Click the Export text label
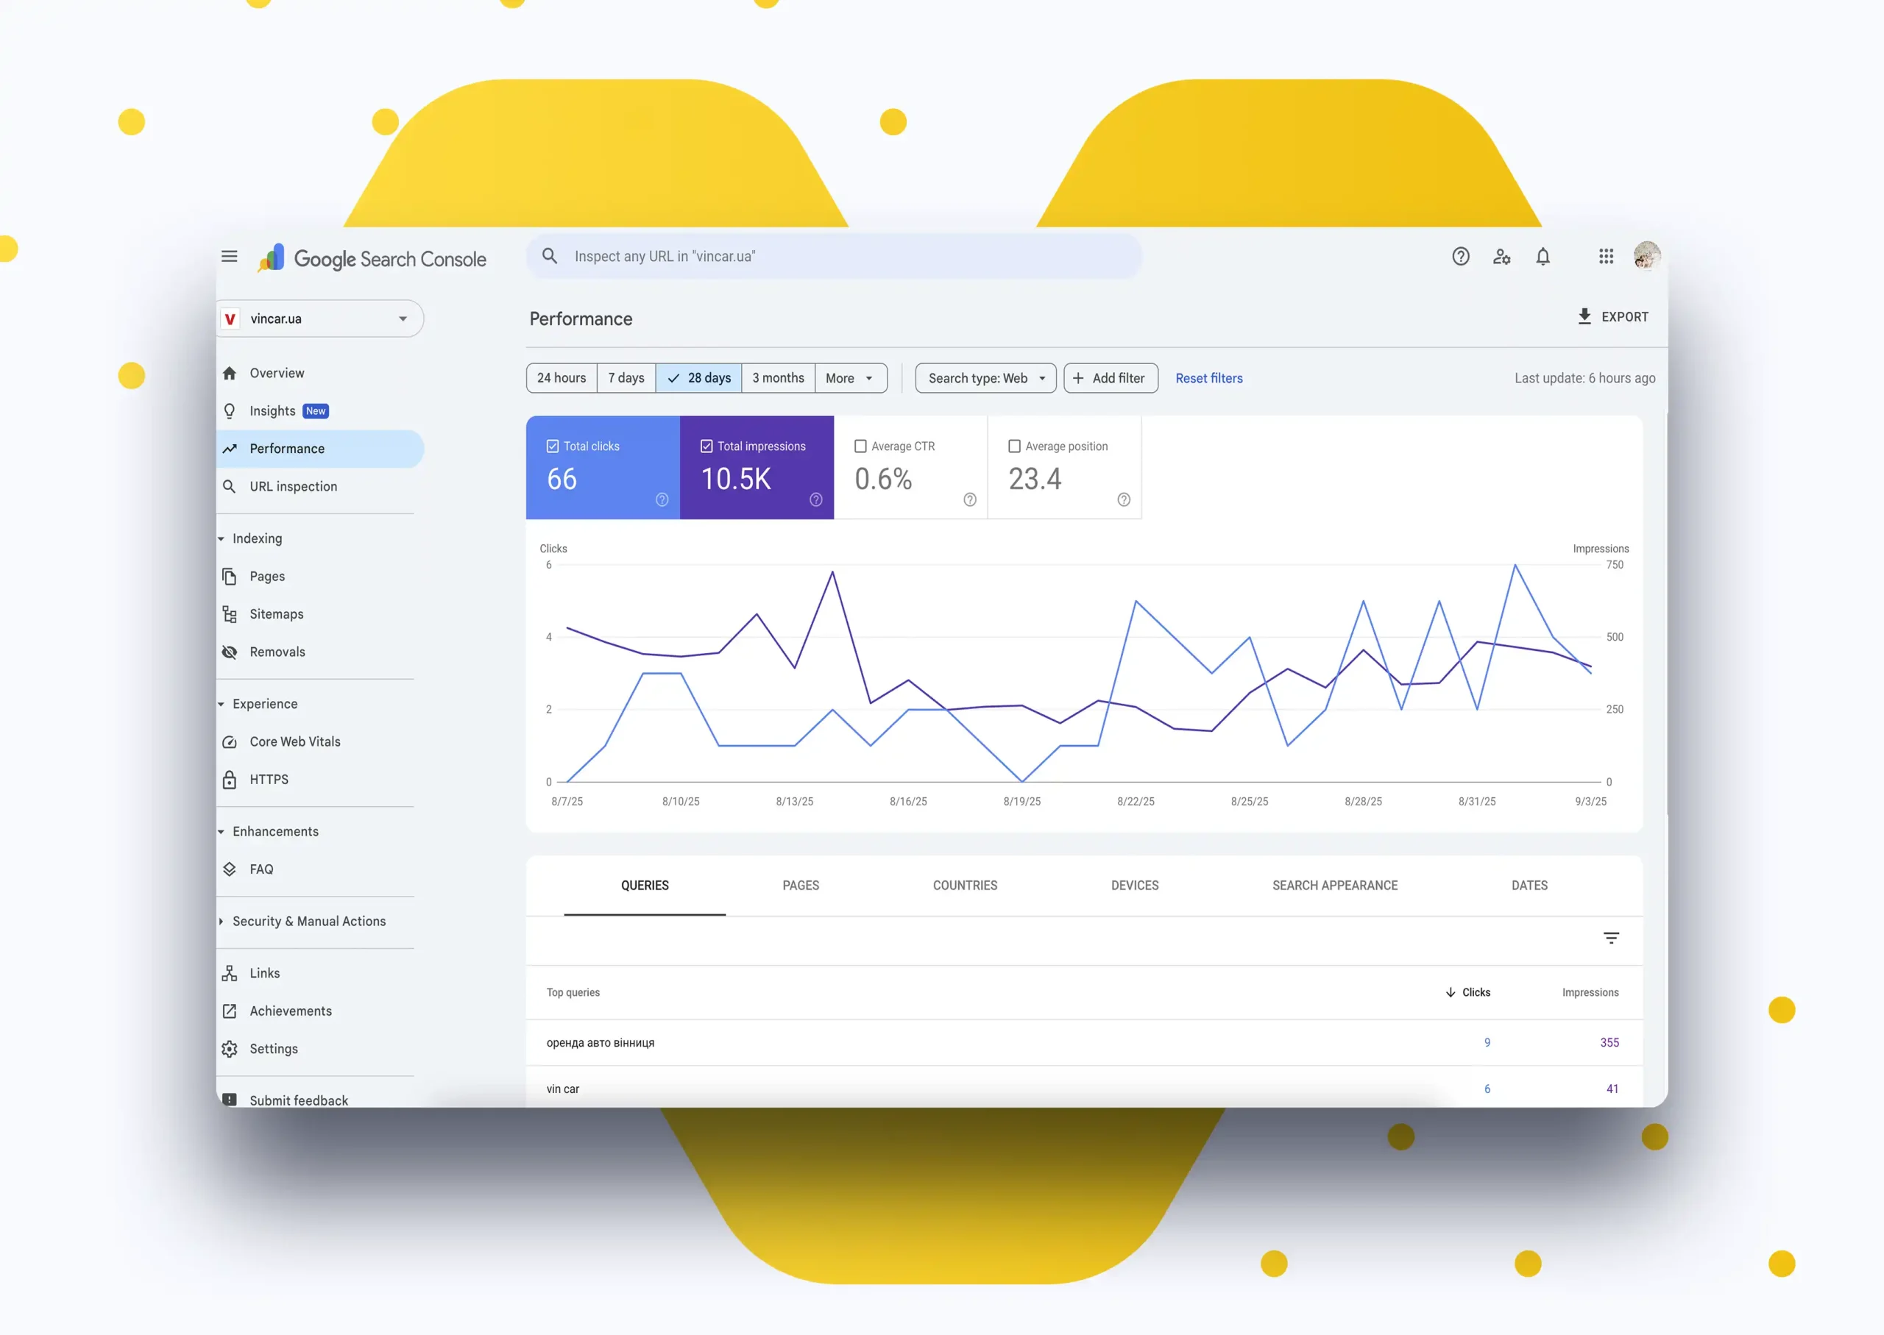The width and height of the screenshot is (1884, 1335). (1625, 316)
